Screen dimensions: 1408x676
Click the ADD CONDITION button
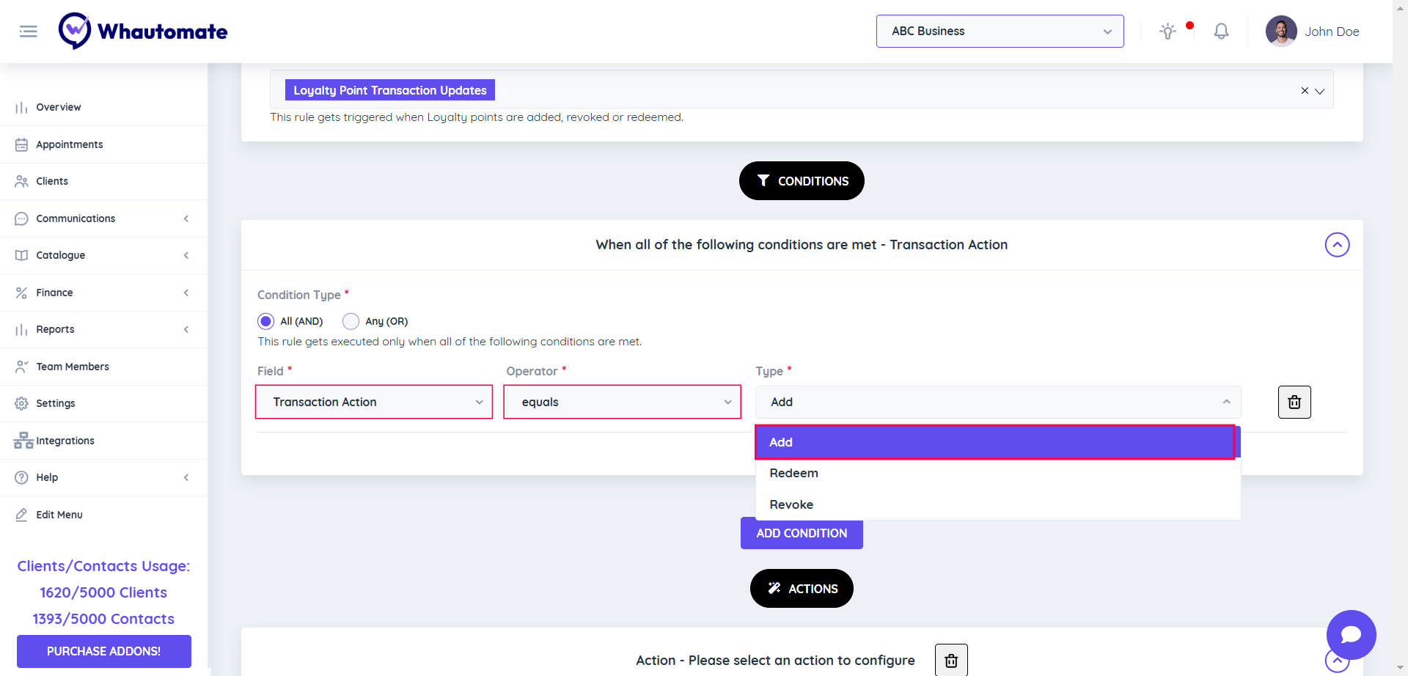(x=802, y=533)
